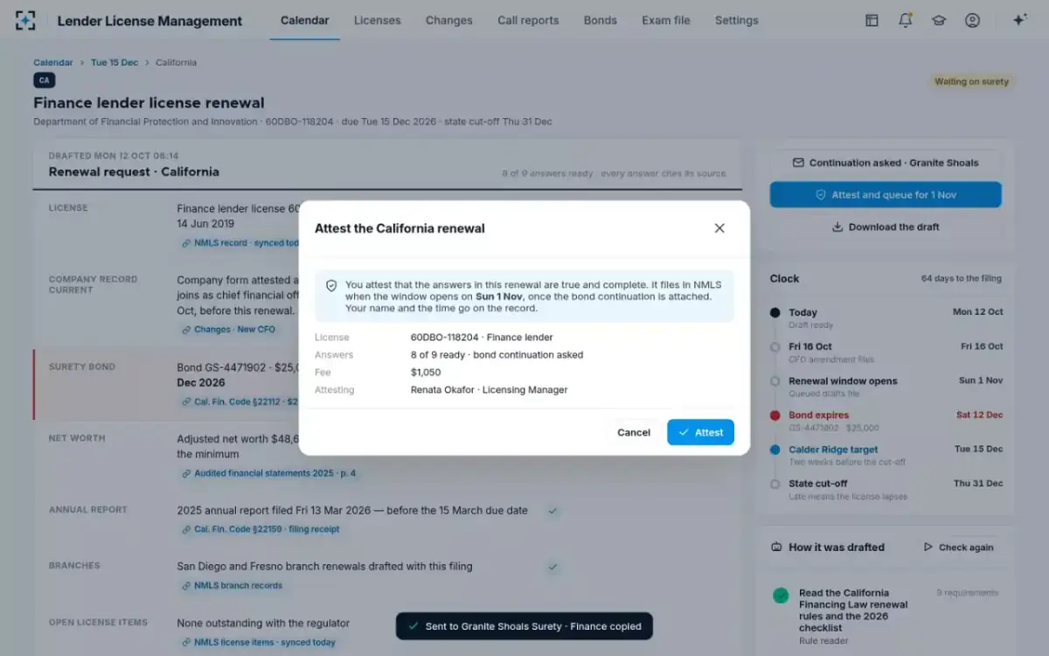Confirm with the Attest button
Screen dimensions: 1049x656
pyautogui.click(x=700, y=432)
